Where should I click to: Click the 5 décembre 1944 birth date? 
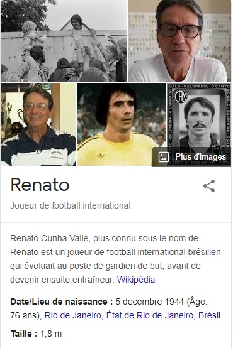(150, 302)
